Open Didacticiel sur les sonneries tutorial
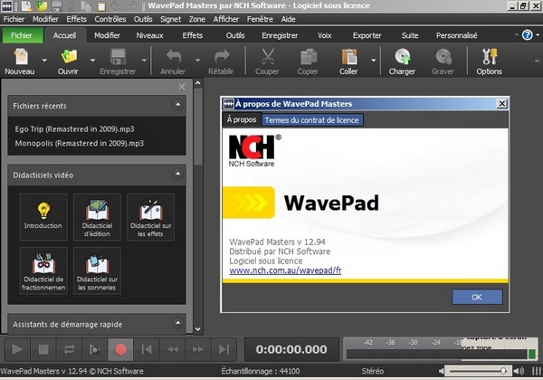This screenshot has height=380, width=543. (x=98, y=271)
